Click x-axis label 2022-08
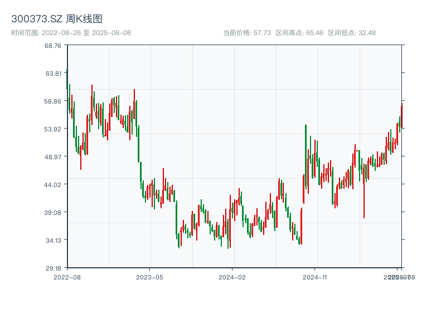 [67, 277]
